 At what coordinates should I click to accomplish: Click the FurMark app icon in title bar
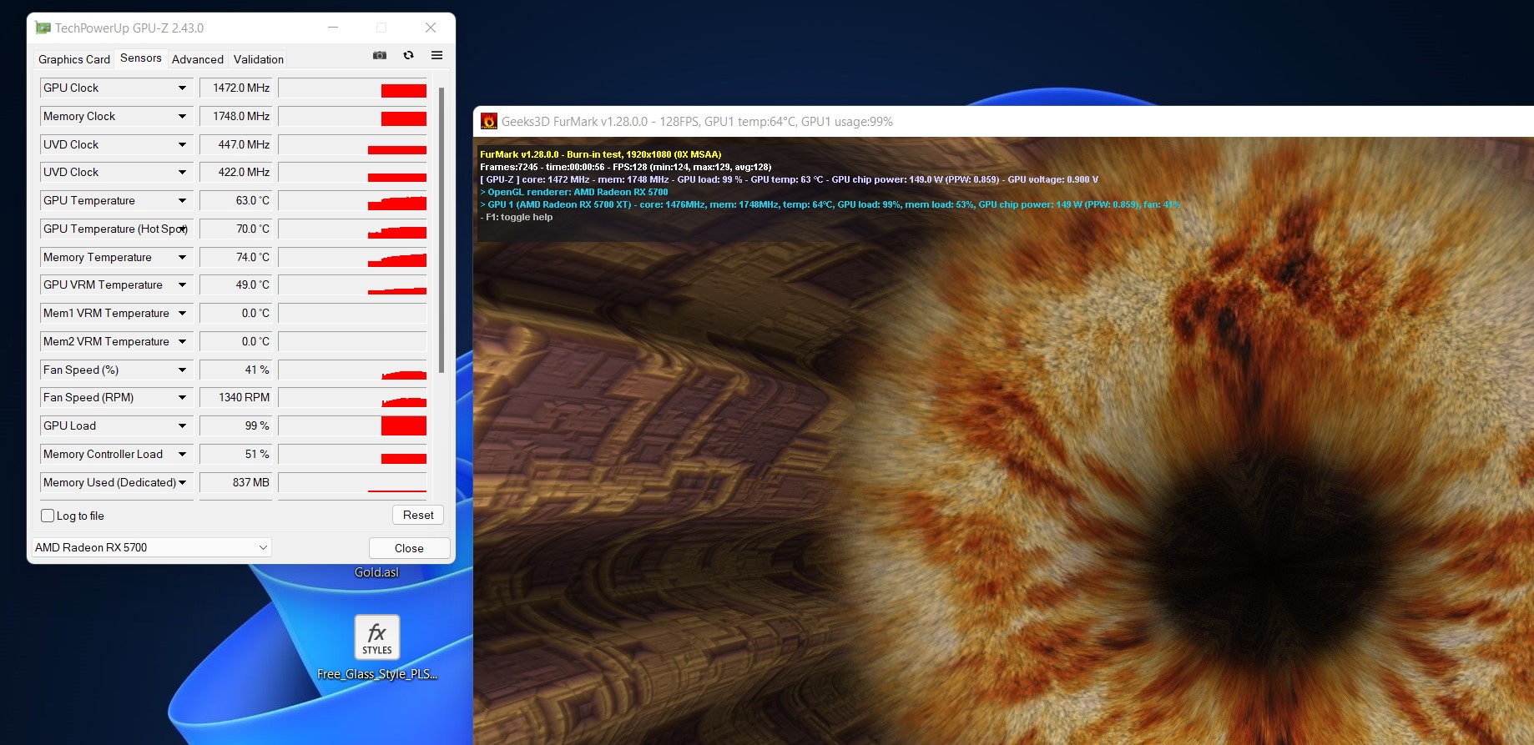click(489, 122)
